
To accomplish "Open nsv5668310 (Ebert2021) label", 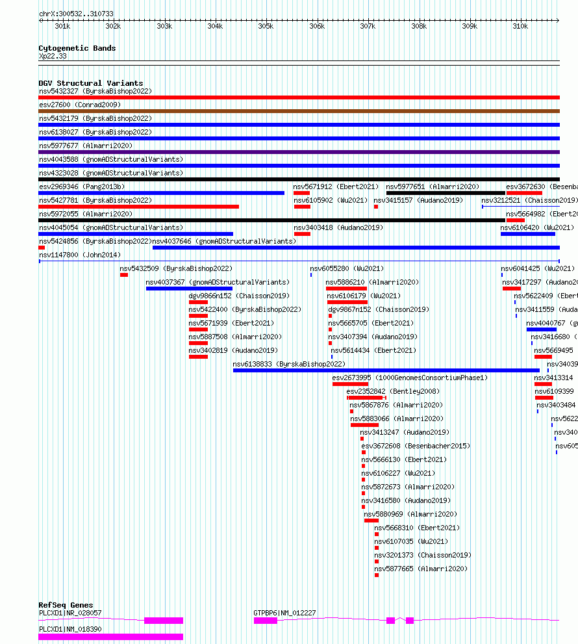I will pyautogui.click(x=417, y=528).
